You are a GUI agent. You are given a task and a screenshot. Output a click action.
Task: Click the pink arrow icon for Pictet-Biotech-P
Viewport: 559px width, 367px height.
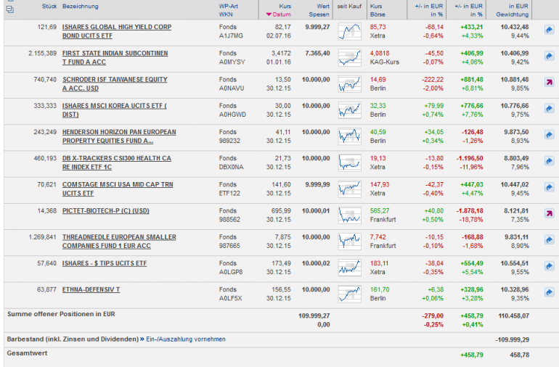[x=549, y=214]
